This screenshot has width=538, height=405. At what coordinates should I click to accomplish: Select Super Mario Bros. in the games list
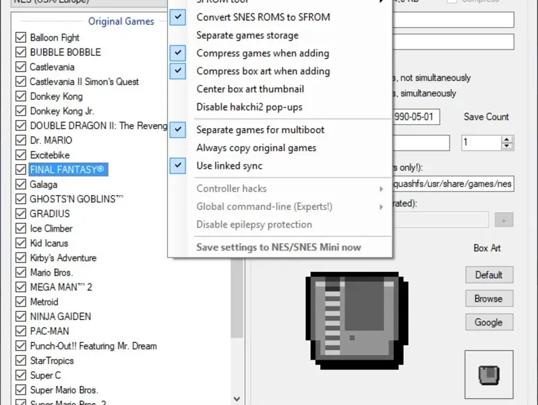pos(64,390)
